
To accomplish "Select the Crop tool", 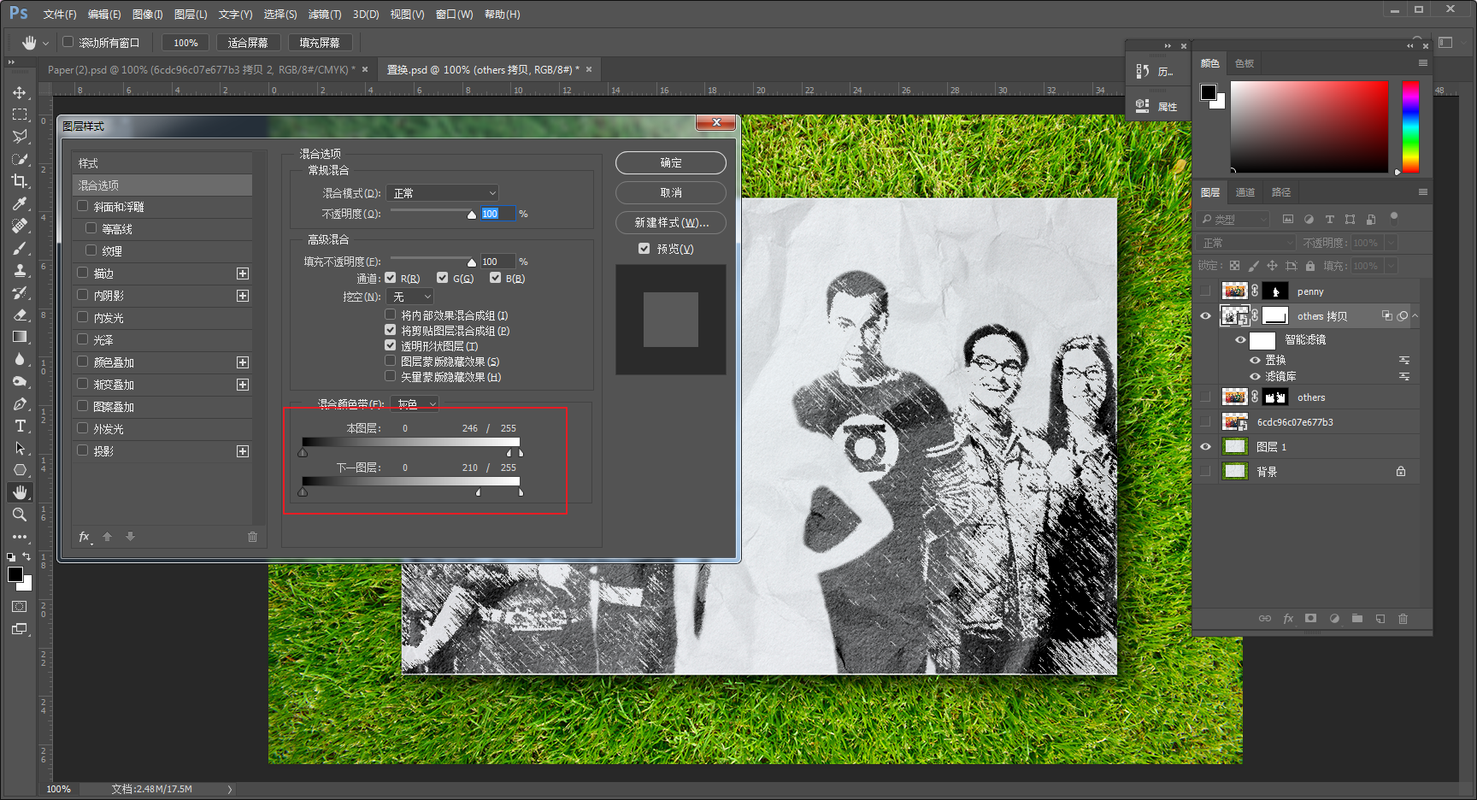I will (x=20, y=181).
